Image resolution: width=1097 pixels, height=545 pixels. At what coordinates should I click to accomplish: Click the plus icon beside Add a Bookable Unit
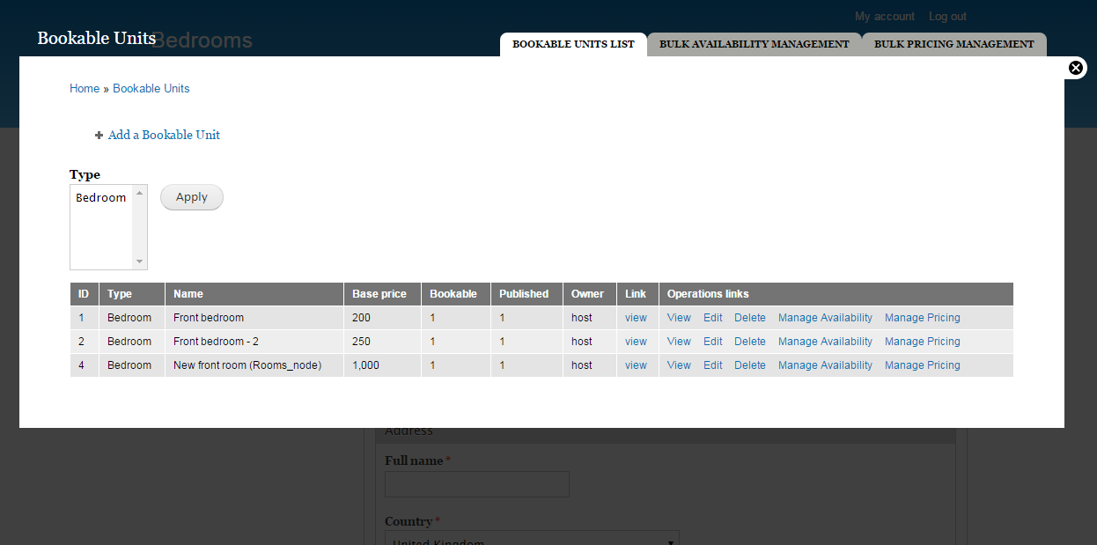[99, 136]
